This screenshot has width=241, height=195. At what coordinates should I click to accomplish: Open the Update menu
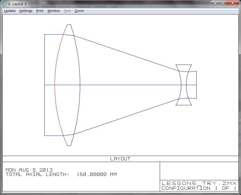pos(10,11)
